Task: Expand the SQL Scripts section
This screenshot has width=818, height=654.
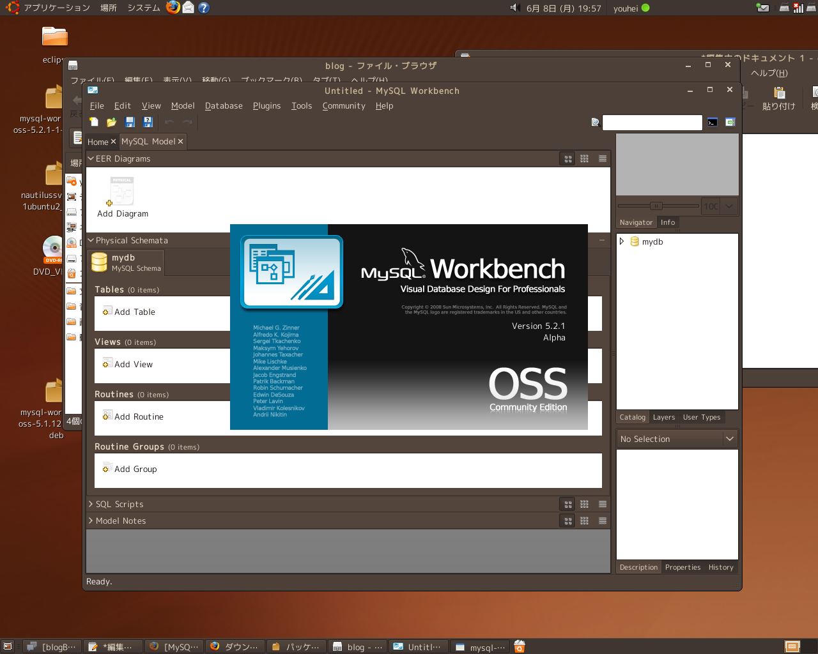Action: point(91,505)
